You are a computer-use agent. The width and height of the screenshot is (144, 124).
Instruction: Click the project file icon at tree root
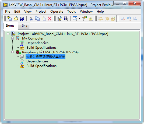click(x=13, y=34)
